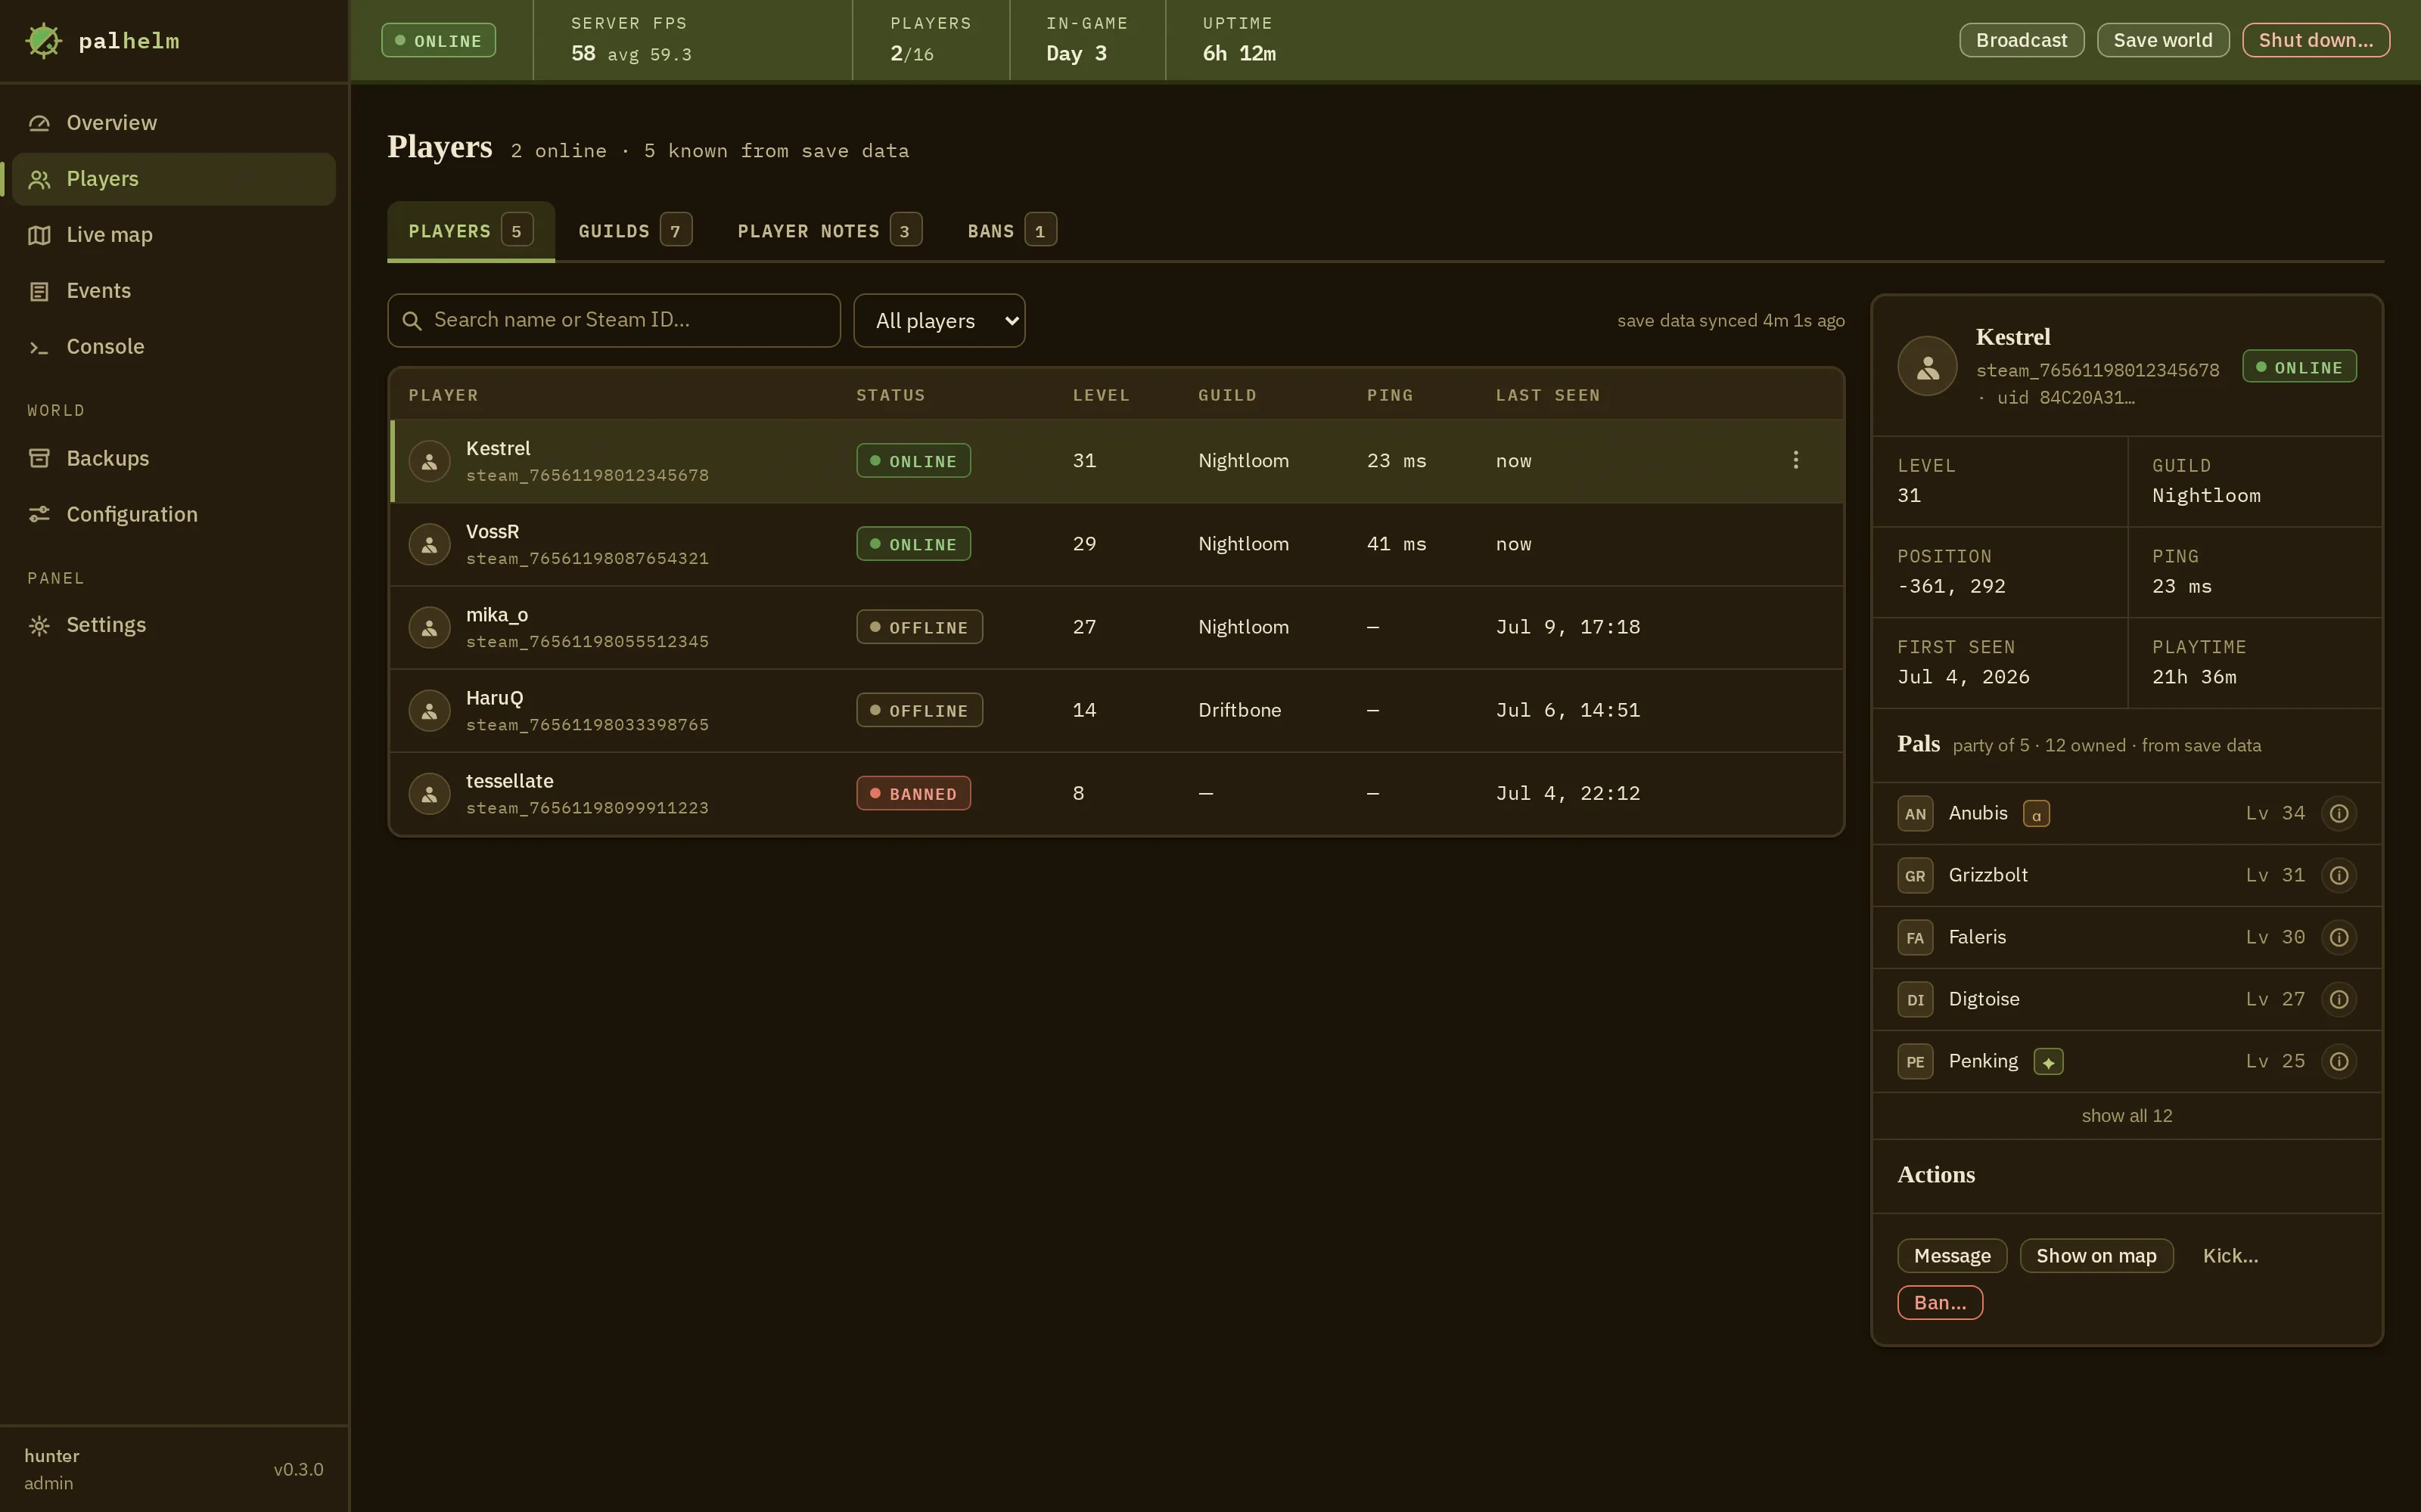The height and width of the screenshot is (1512, 2421).
Task: Open the Configuration page
Action: click(174, 515)
